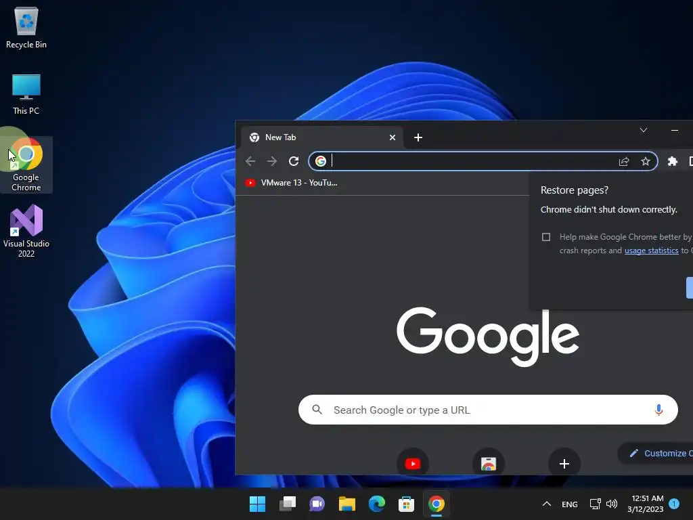Go forward with Chrome's forward arrow
Image resolution: width=693 pixels, height=520 pixels.
[x=272, y=161]
